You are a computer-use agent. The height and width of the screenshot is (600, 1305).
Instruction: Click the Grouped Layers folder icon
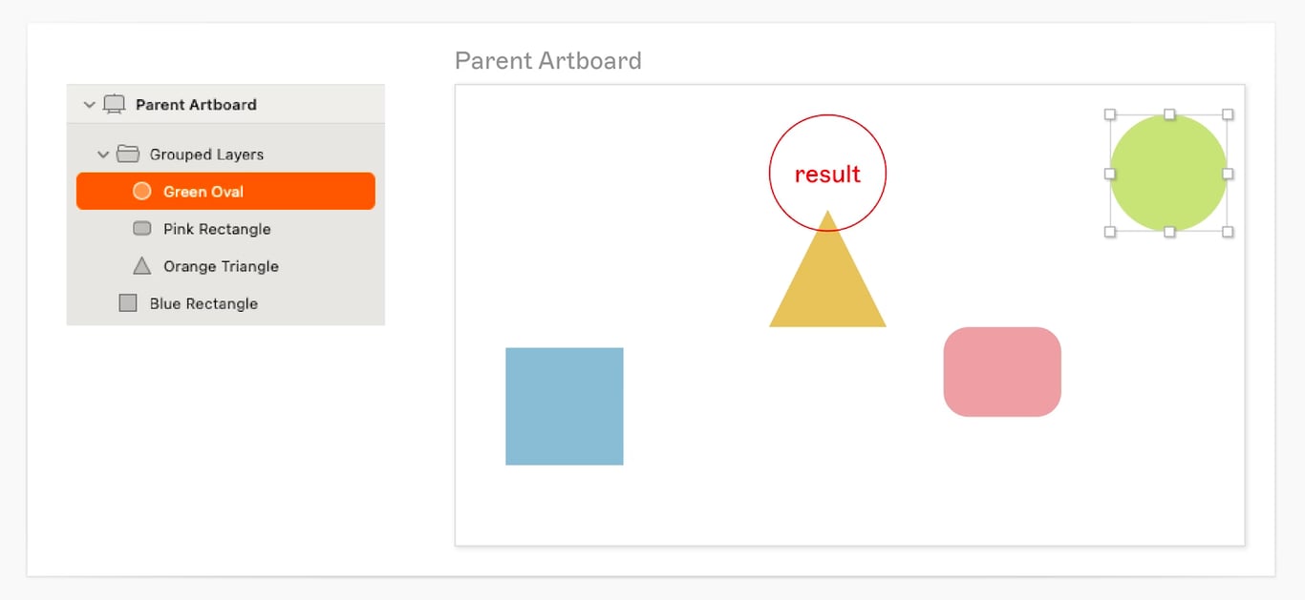click(x=128, y=154)
